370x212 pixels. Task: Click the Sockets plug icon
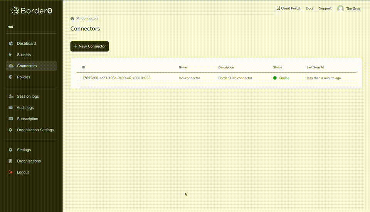10,54
